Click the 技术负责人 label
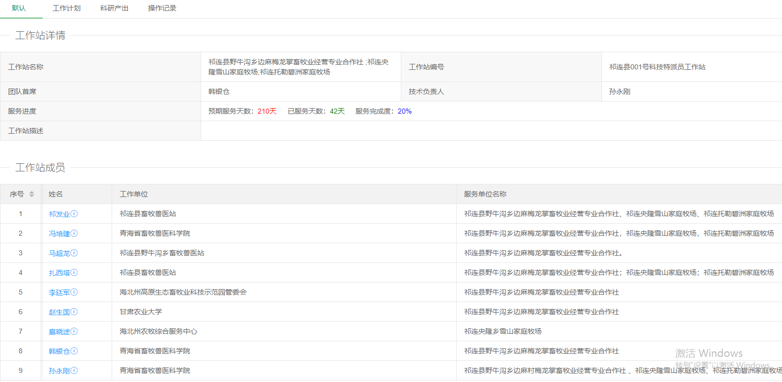This screenshot has width=782, height=382. tap(426, 91)
